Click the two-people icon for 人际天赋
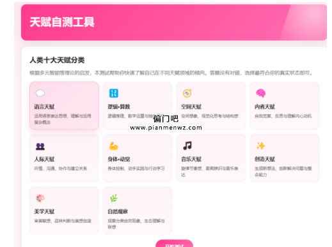 click(x=40, y=146)
